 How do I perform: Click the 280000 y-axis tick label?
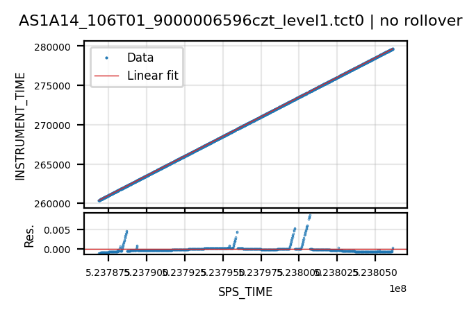click(52, 47)
